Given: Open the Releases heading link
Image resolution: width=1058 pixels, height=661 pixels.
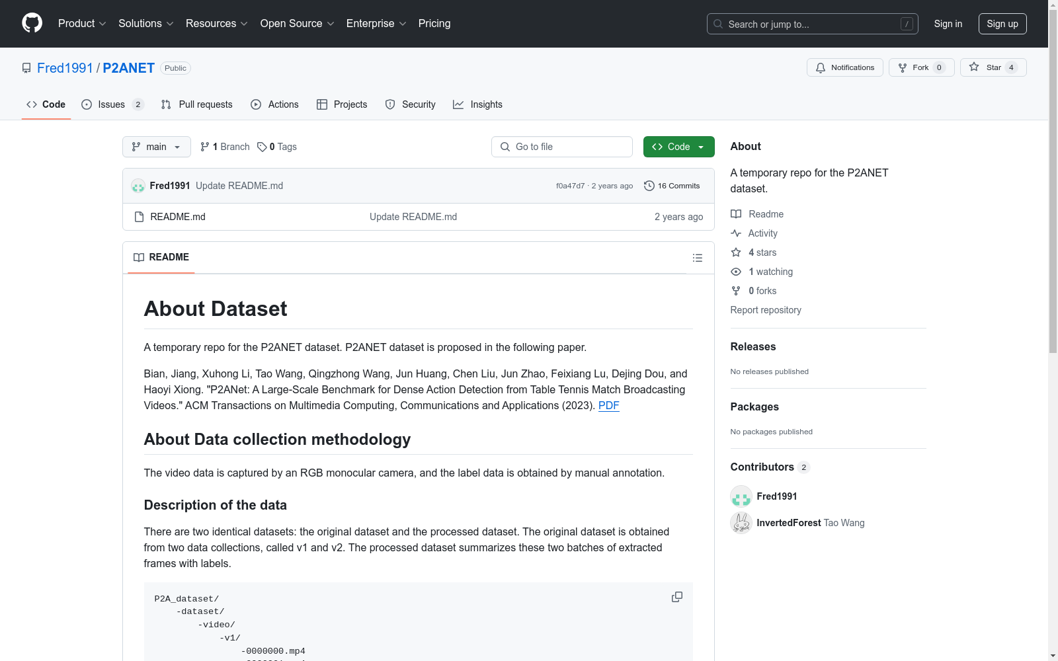Looking at the screenshot, I should click(x=753, y=346).
